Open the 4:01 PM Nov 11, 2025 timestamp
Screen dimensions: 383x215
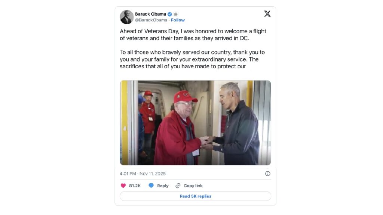(143, 174)
